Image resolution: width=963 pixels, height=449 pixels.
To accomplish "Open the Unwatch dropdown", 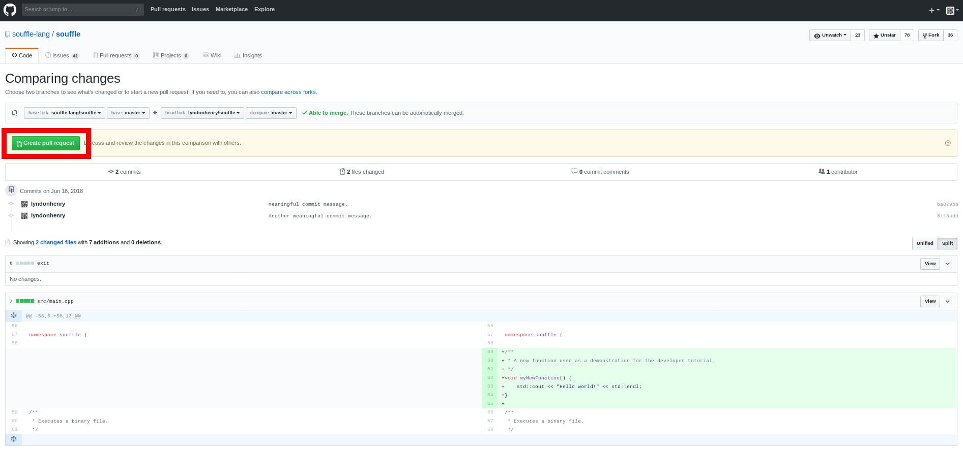I will tap(830, 35).
